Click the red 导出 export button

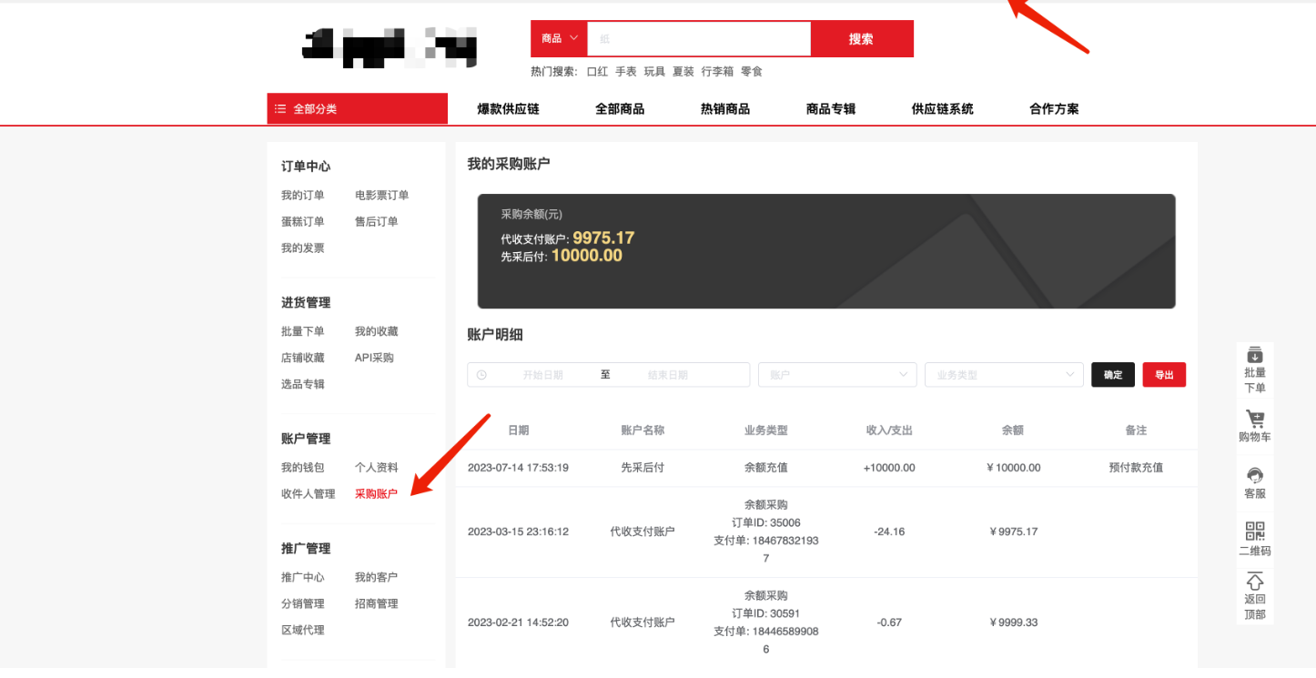1164,375
